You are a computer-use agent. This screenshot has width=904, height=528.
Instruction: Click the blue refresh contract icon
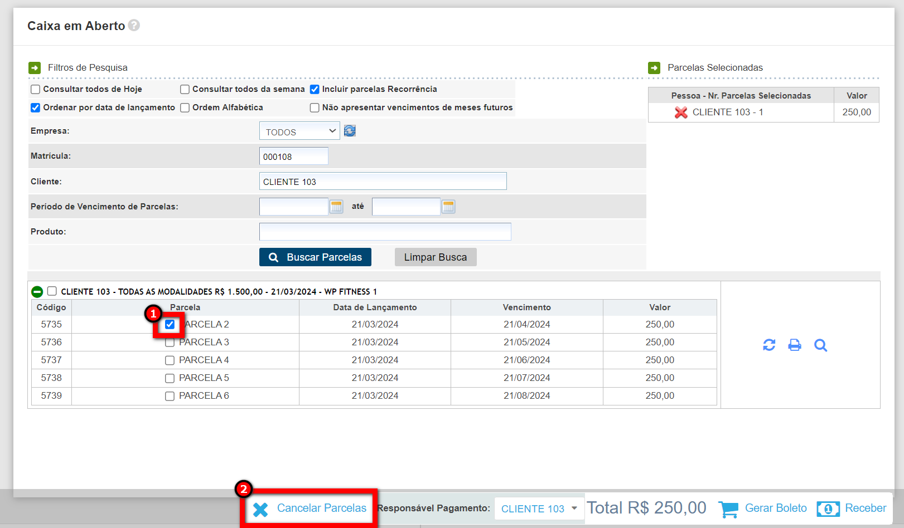point(769,345)
